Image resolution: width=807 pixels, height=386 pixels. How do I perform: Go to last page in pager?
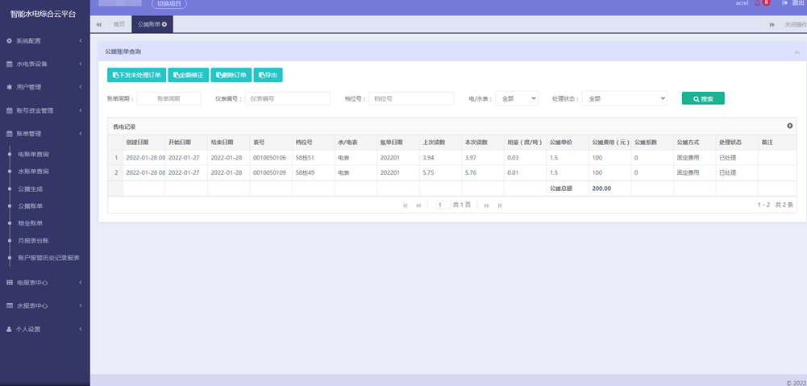tap(500, 205)
